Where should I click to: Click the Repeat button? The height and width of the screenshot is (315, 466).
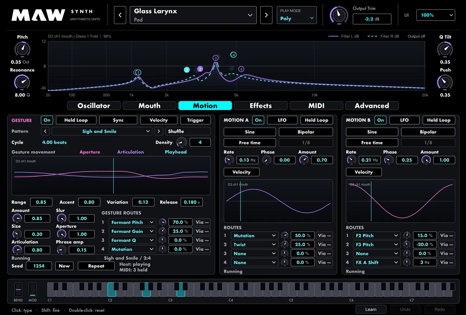(x=96, y=266)
